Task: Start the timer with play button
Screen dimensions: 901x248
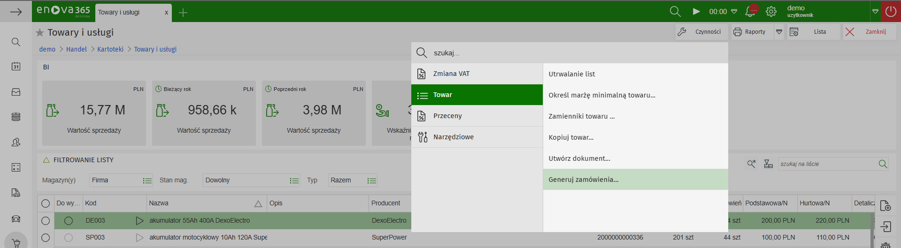Action: (696, 12)
